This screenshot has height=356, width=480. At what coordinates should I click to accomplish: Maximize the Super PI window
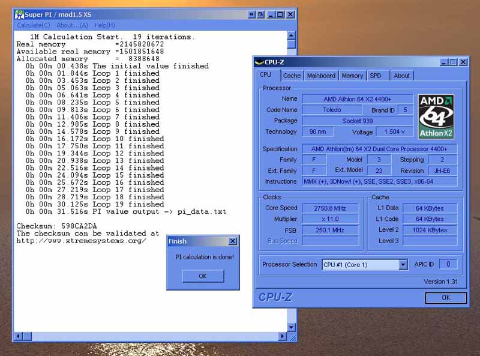(x=280, y=14)
